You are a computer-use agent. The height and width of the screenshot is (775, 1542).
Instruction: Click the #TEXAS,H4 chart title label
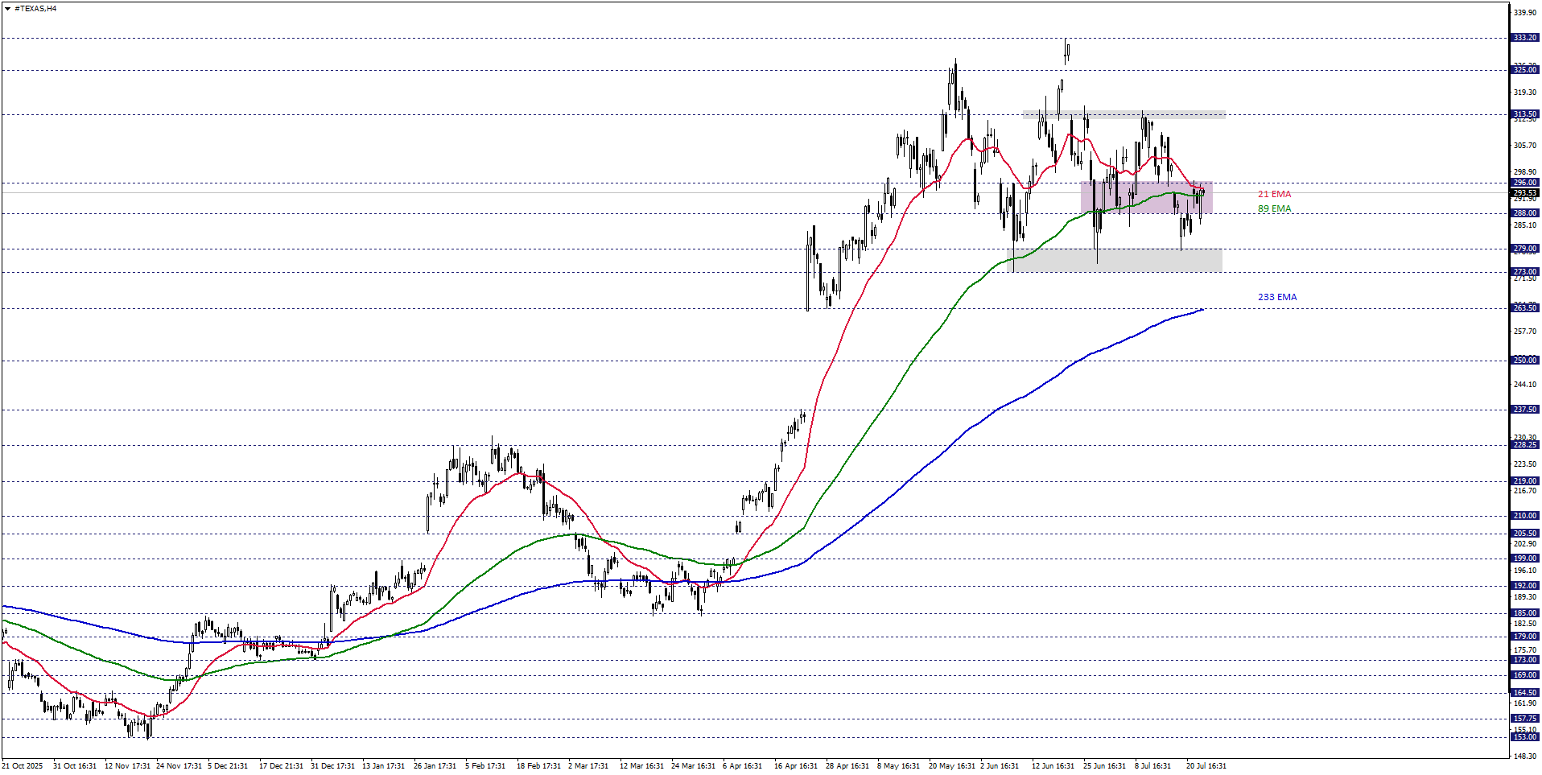[35, 9]
